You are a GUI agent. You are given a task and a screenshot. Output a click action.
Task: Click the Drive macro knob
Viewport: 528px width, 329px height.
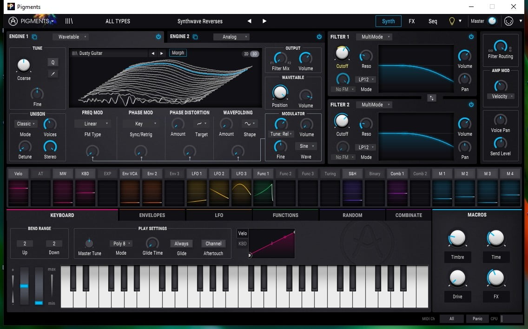457,278
